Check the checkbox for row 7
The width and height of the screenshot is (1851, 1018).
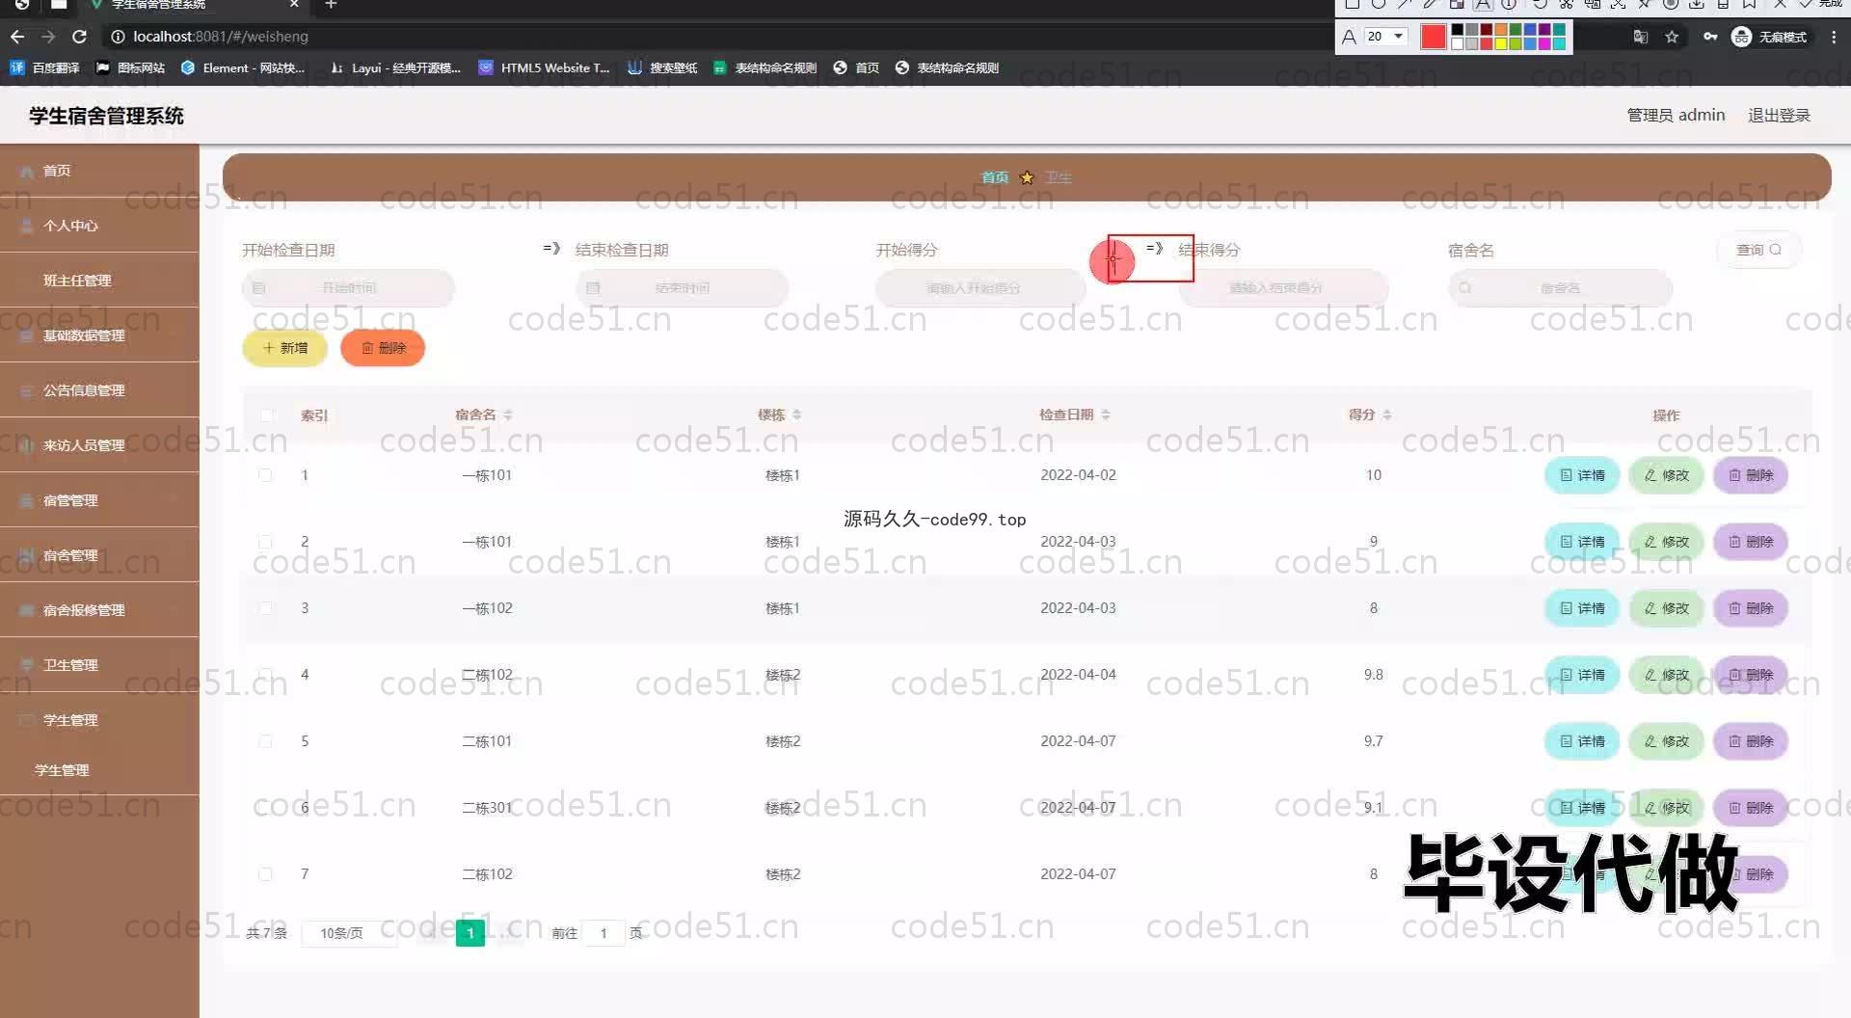(265, 874)
